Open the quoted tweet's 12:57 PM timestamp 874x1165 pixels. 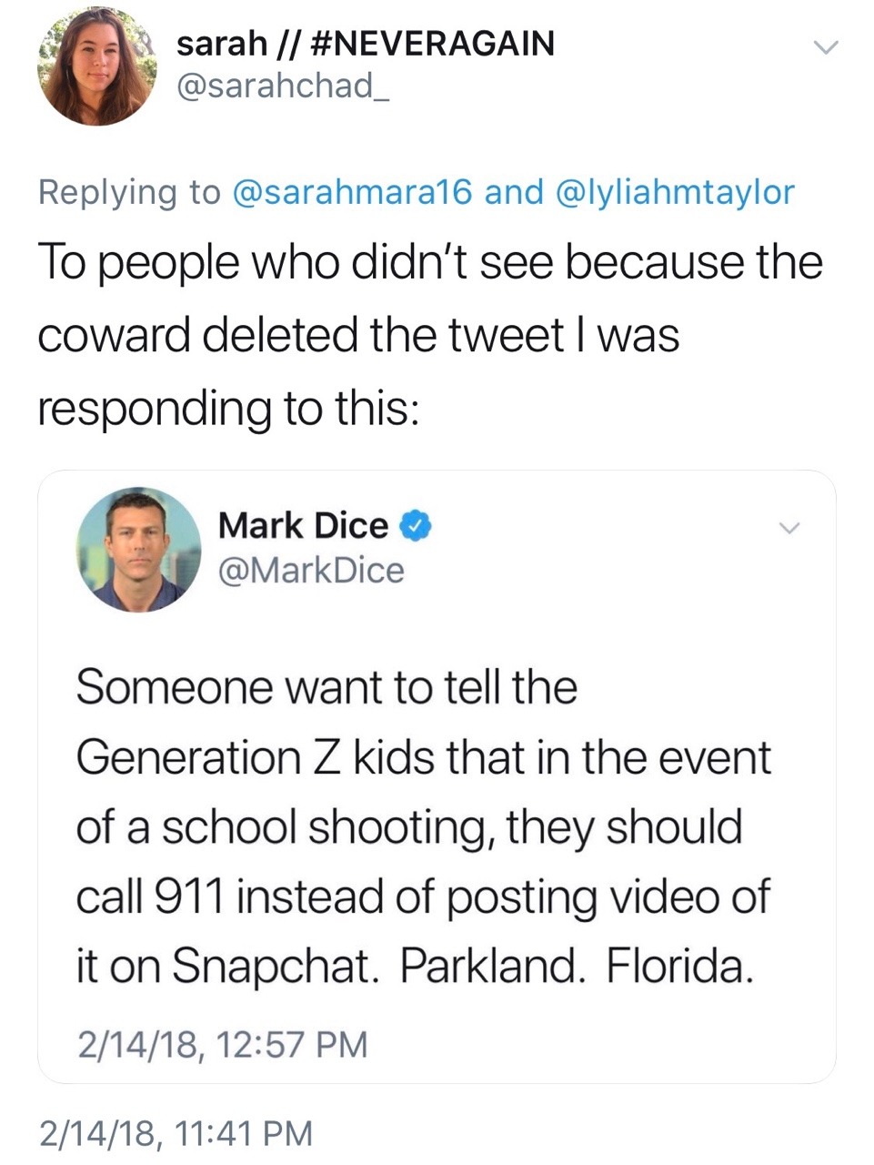click(x=222, y=1044)
